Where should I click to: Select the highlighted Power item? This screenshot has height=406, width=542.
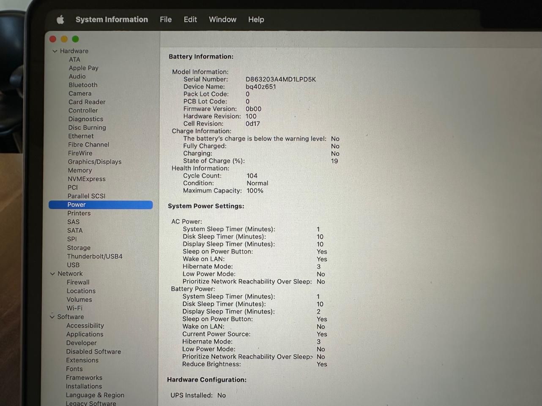101,205
